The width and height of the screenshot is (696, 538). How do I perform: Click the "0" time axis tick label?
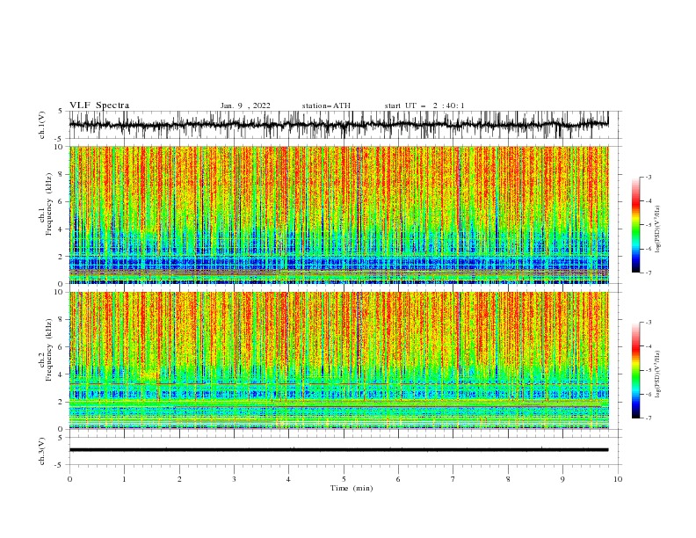point(69,479)
